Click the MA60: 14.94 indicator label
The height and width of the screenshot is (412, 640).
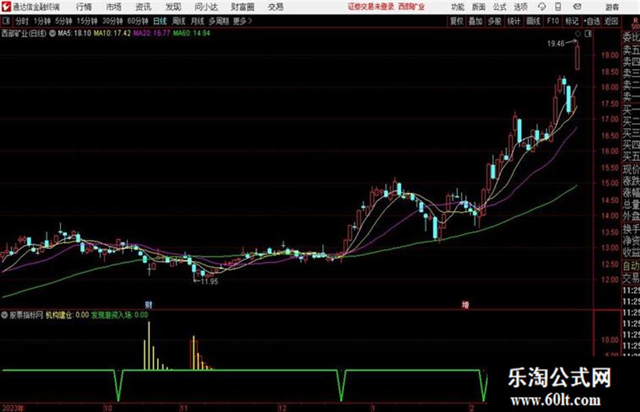coord(192,33)
